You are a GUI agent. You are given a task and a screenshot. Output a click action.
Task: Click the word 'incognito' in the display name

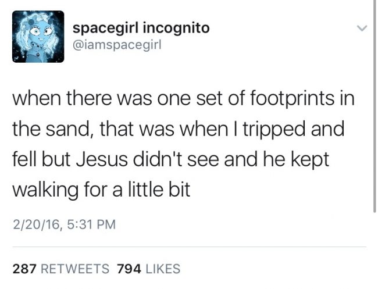(x=176, y=29)
